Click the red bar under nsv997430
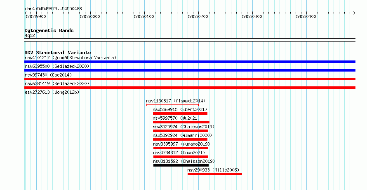 pos(190,79)
